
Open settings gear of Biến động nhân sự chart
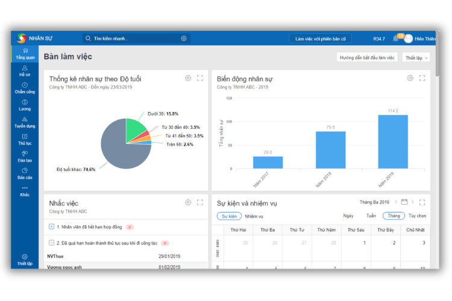pyautogui.click(x=410, y=78)
